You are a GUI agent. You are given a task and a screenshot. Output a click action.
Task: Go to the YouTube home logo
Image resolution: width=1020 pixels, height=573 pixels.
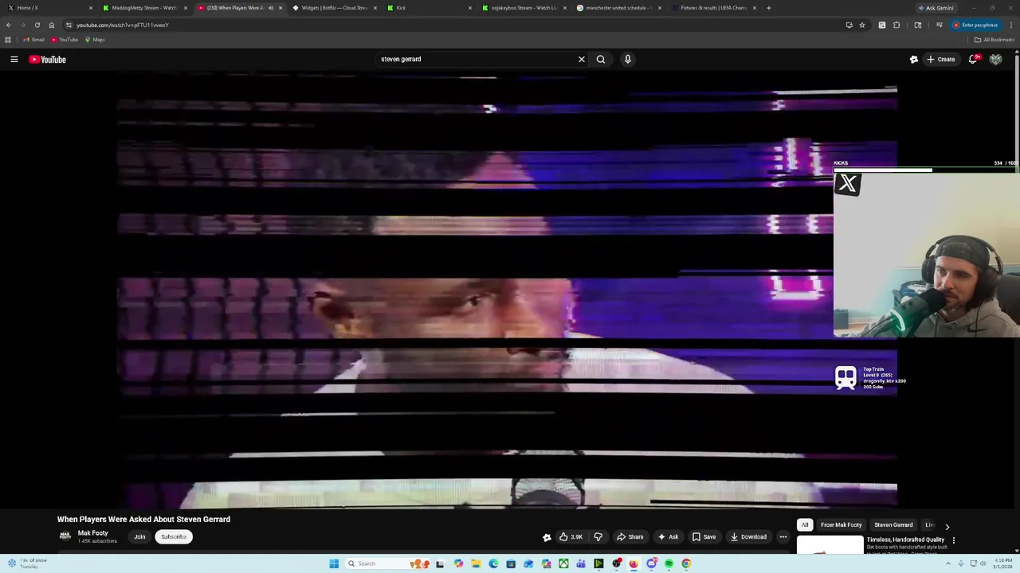click(47, 59)
